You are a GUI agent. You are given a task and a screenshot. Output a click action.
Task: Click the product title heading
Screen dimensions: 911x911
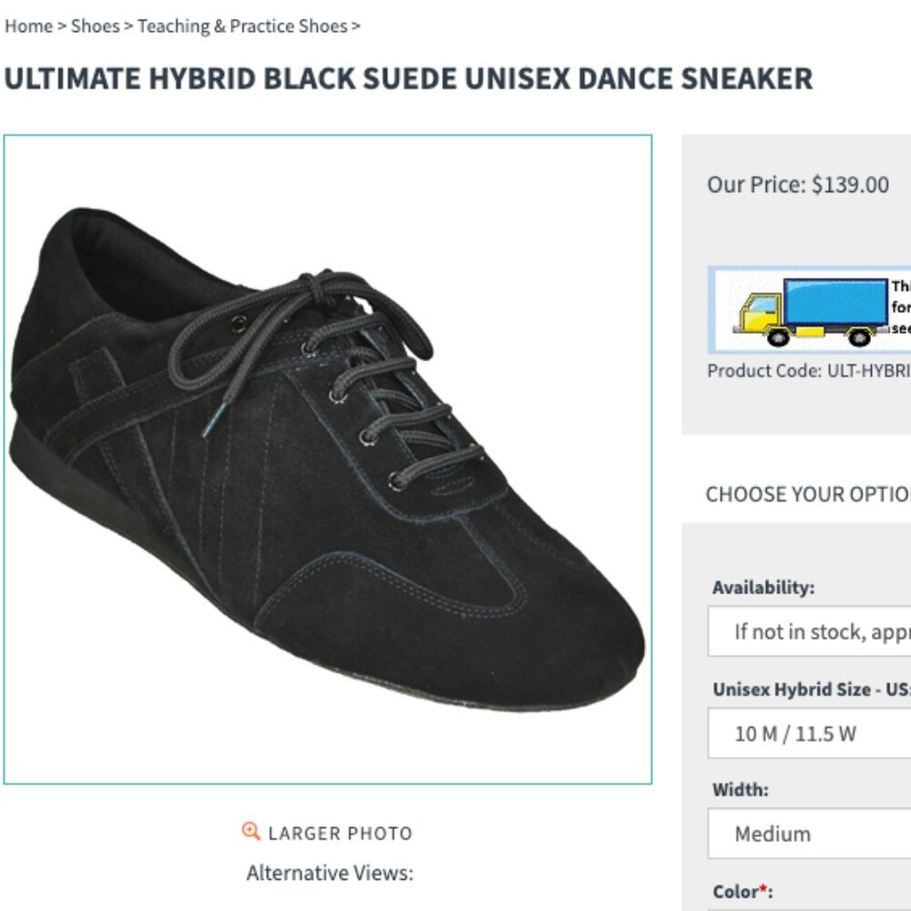coord(407,78)
